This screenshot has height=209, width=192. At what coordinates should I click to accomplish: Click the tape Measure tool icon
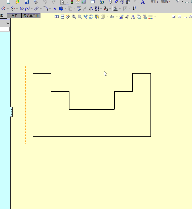(102, 2)
